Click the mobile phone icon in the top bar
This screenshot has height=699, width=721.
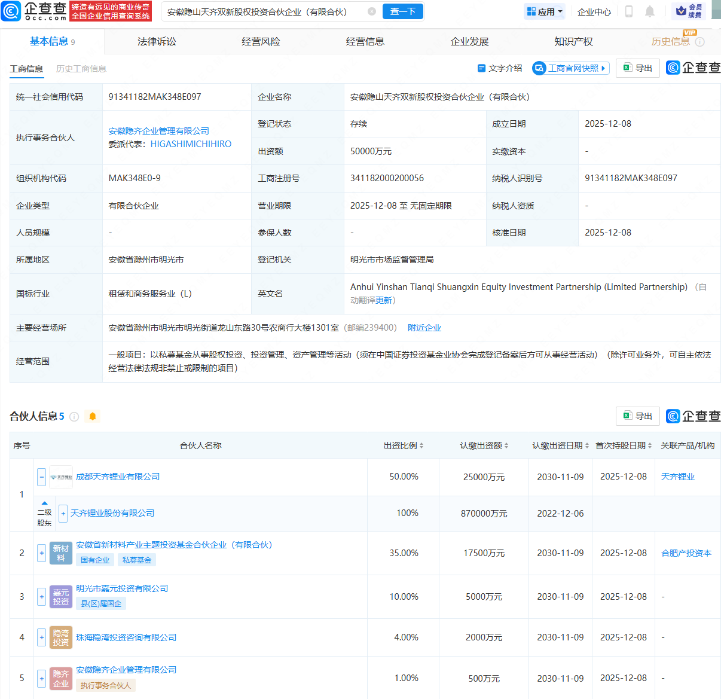(628, 11)
